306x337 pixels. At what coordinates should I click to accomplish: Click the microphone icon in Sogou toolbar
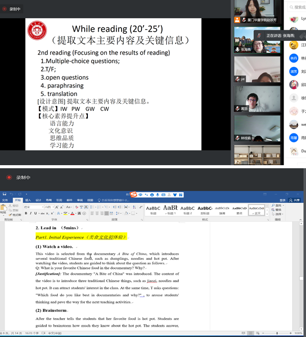pos(158,195)
